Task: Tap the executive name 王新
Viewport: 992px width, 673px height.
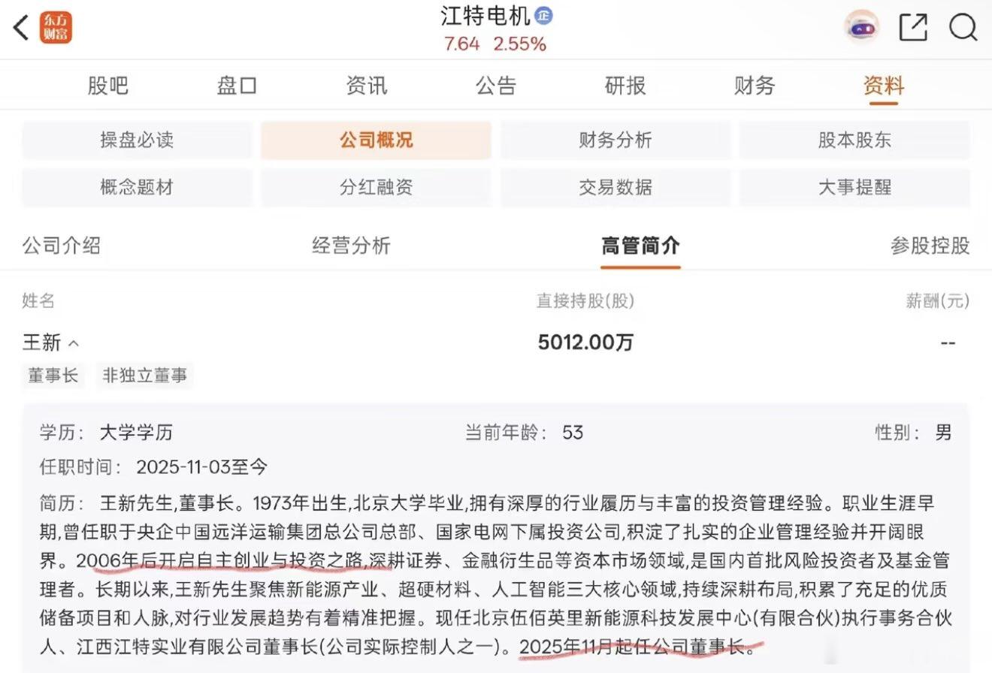Action: [x=41, y=343]
